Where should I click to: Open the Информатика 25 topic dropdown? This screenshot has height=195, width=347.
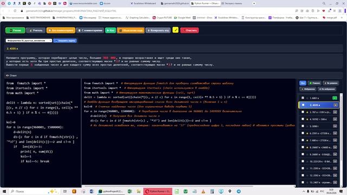point(29,41)
